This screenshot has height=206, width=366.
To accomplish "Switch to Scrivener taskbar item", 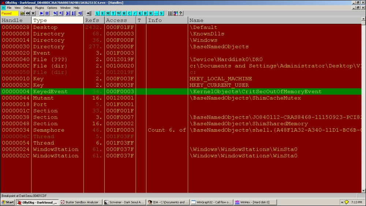I will pos(124,202).
